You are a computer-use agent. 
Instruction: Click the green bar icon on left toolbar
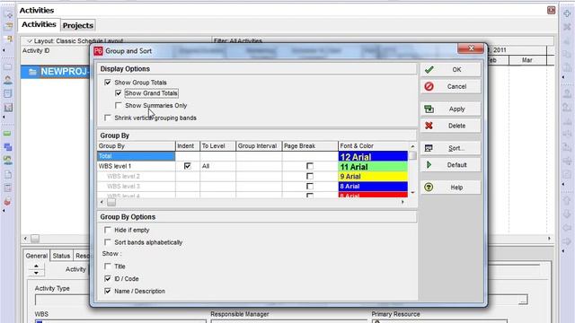pyautogui.click(x=8, y=134)
